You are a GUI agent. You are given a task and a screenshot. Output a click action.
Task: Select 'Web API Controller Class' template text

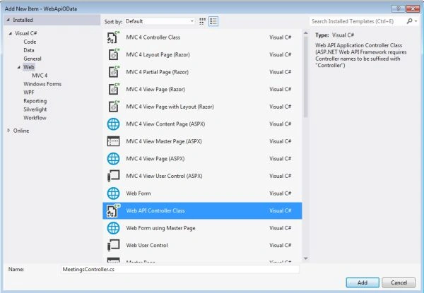155,210
